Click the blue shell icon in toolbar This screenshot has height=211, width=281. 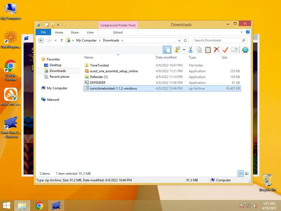[x=245, y=50]
